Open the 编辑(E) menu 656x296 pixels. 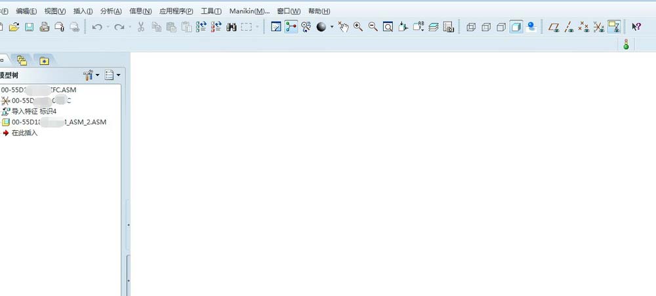(x=26, y=11)
